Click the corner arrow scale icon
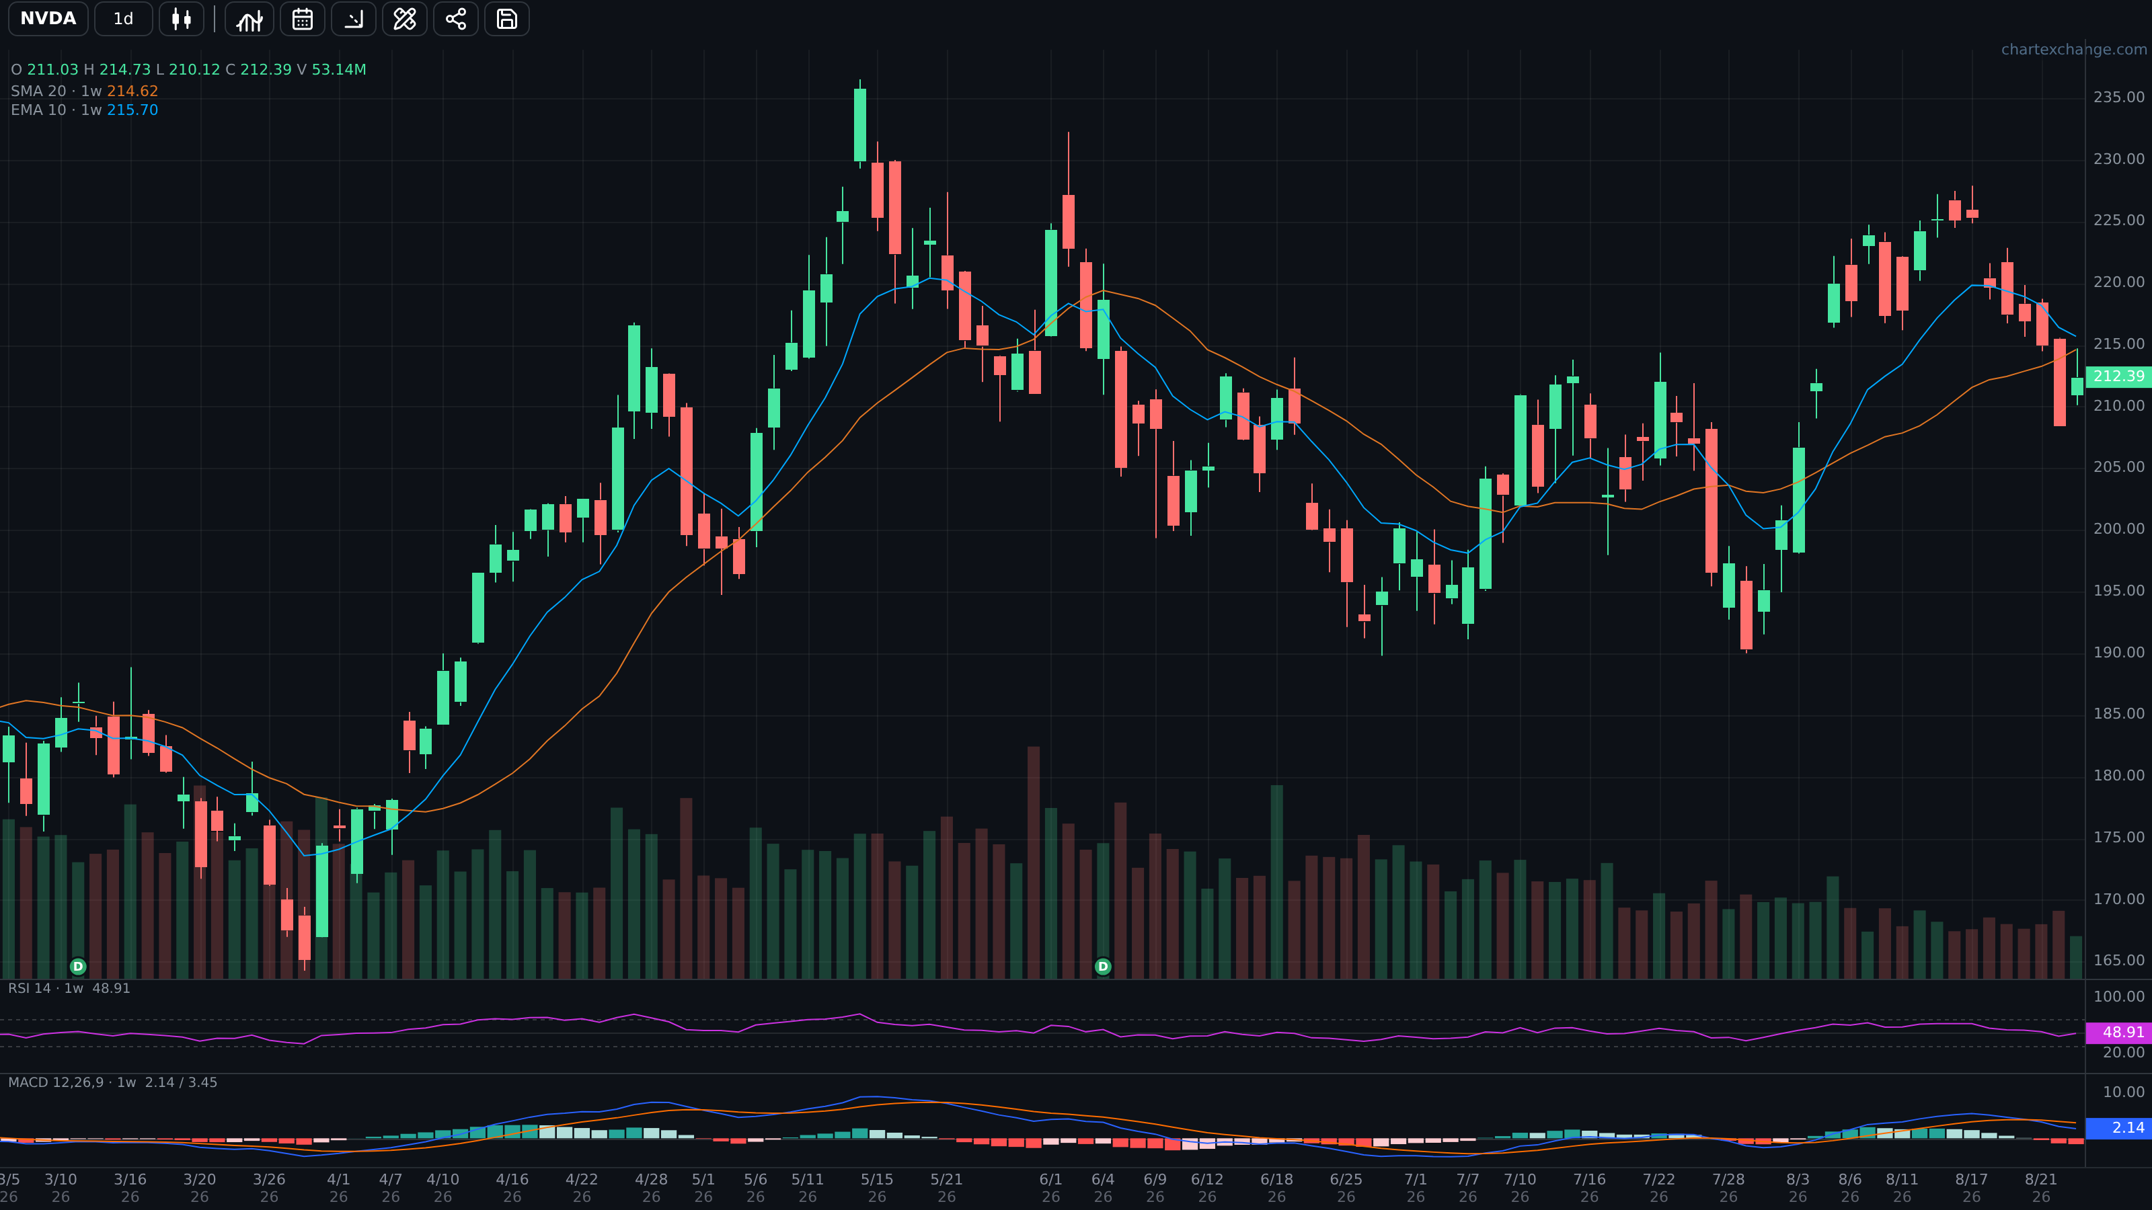 pyautogui.click(x=353, y=18)
